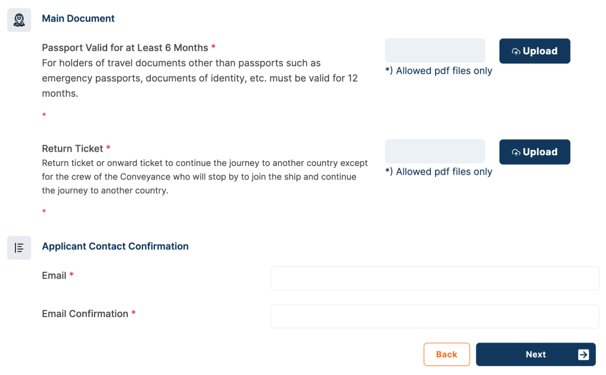Click the Applicant Contact Confirmation heading

pyautogui.click(x=115, y=246)
